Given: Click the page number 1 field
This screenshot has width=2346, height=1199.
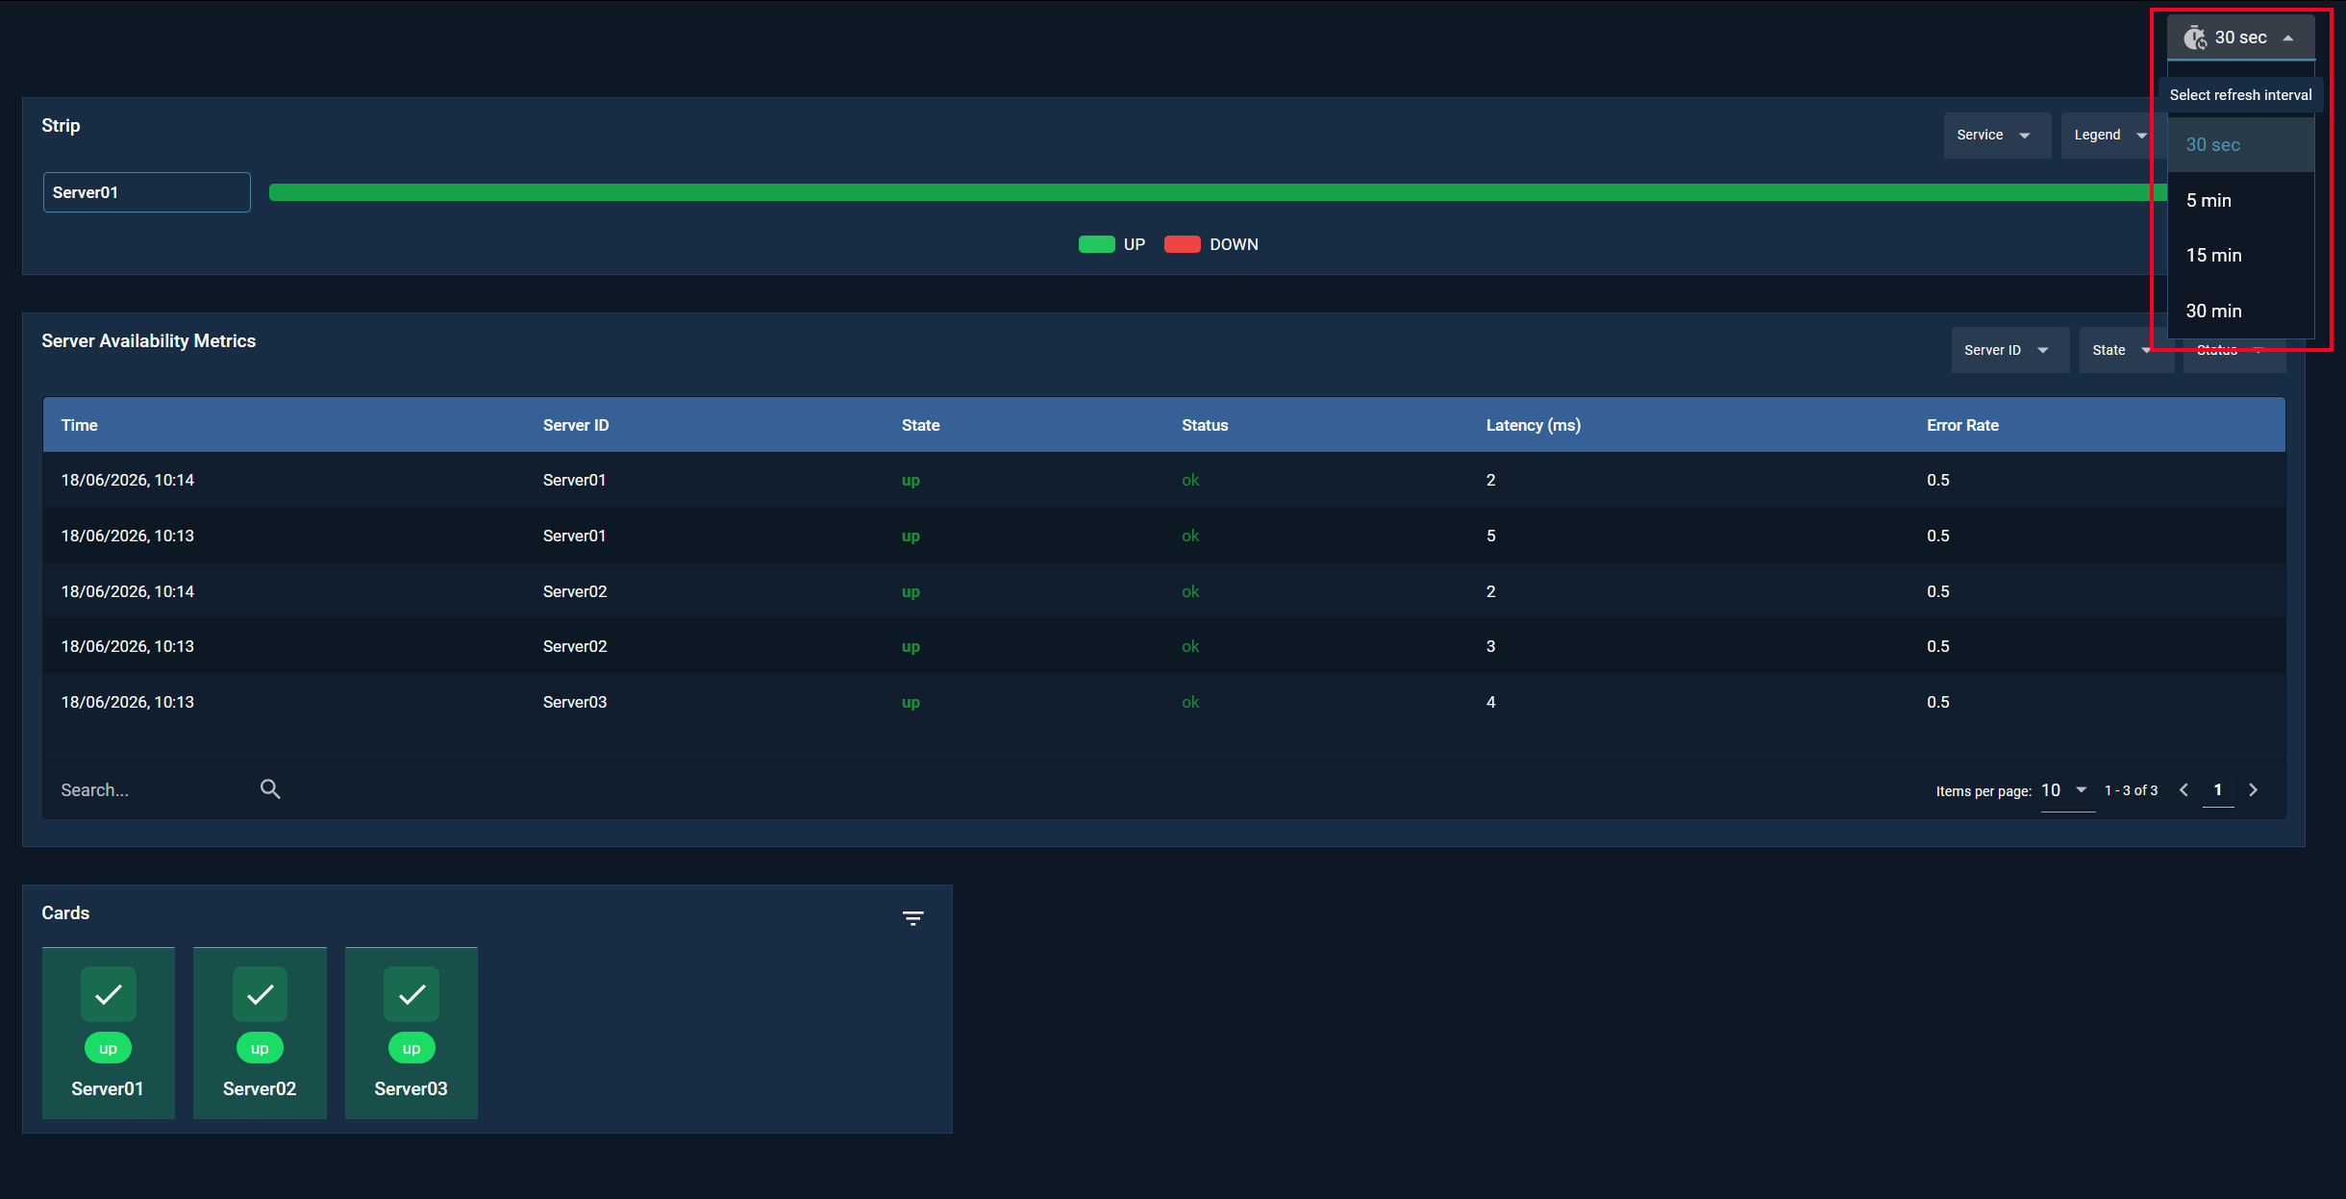Looking at the screenshot, I should point(2218,790).
